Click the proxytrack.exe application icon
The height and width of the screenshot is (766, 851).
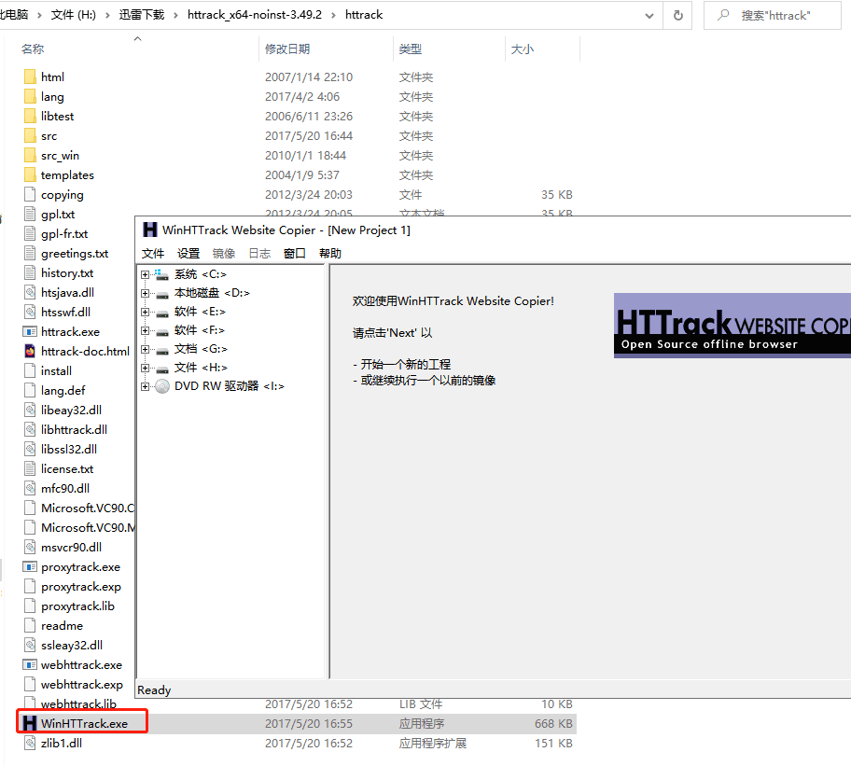click(30, 567)
